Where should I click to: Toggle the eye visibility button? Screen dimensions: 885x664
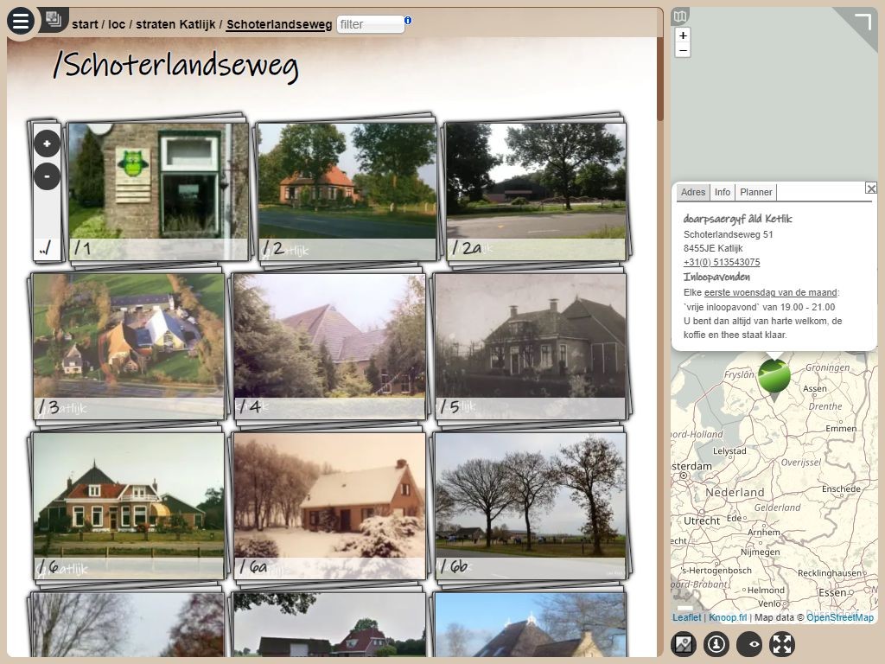[749, 643]
